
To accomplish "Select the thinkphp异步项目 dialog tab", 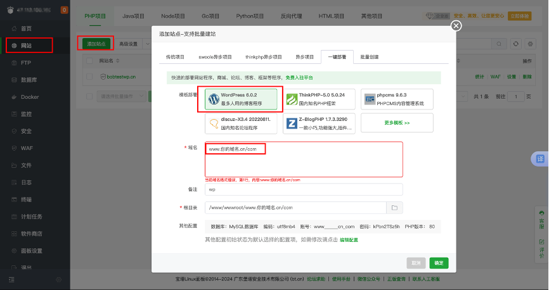I will coord(264,57).
